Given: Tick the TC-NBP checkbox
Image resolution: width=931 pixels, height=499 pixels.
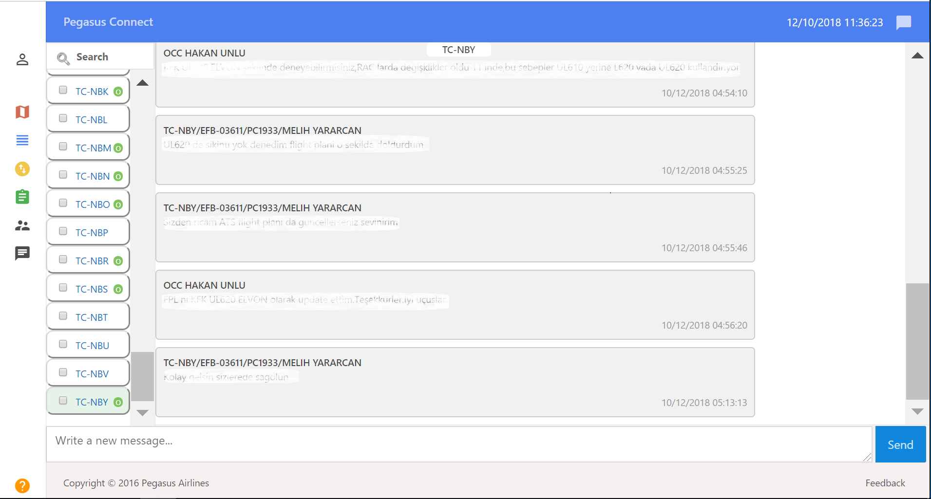Looking at the screenshot, I should (x=63, y=231).
